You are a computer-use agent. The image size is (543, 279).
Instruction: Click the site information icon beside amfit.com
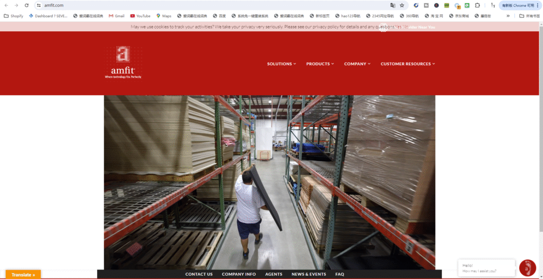39,5
